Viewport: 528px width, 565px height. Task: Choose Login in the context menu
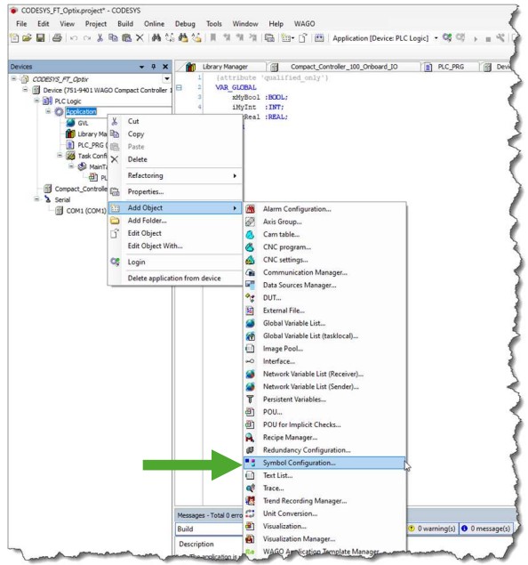176,262
